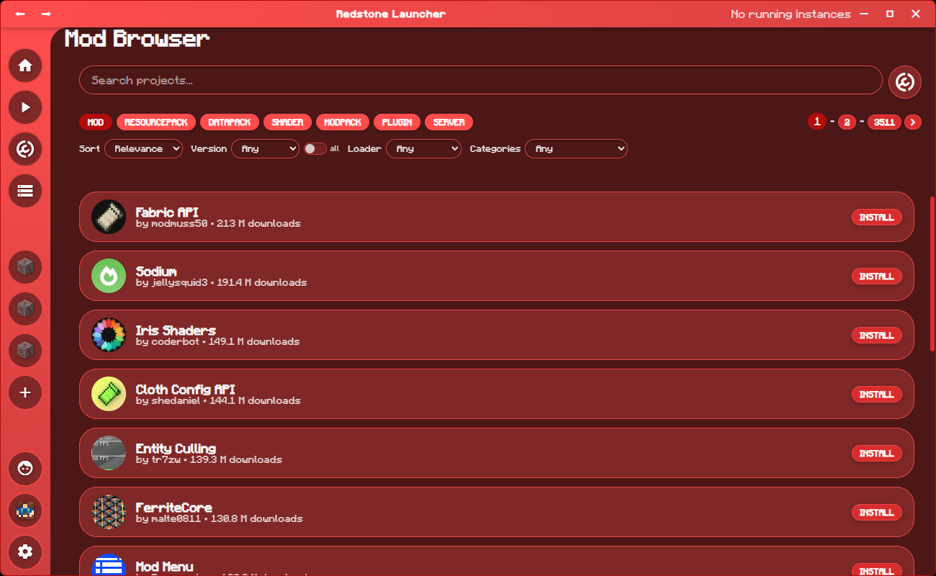Screen dimensions: 936x576
Task: Go forward using the title bar right arrow
Action: click(46, 14)
